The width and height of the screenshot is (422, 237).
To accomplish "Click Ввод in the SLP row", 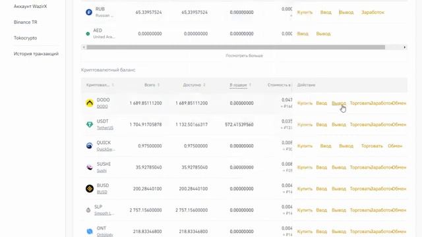I will 321,210.
